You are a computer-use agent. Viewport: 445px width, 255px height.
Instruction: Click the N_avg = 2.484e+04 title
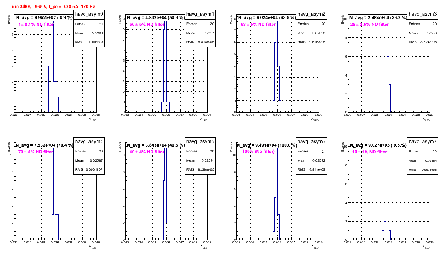click(x=378, y=17)
